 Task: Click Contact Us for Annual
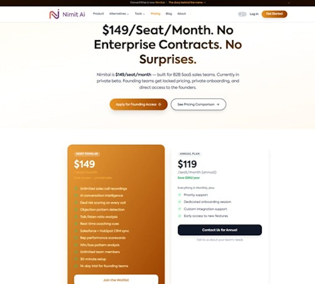[x=220, y=230]
